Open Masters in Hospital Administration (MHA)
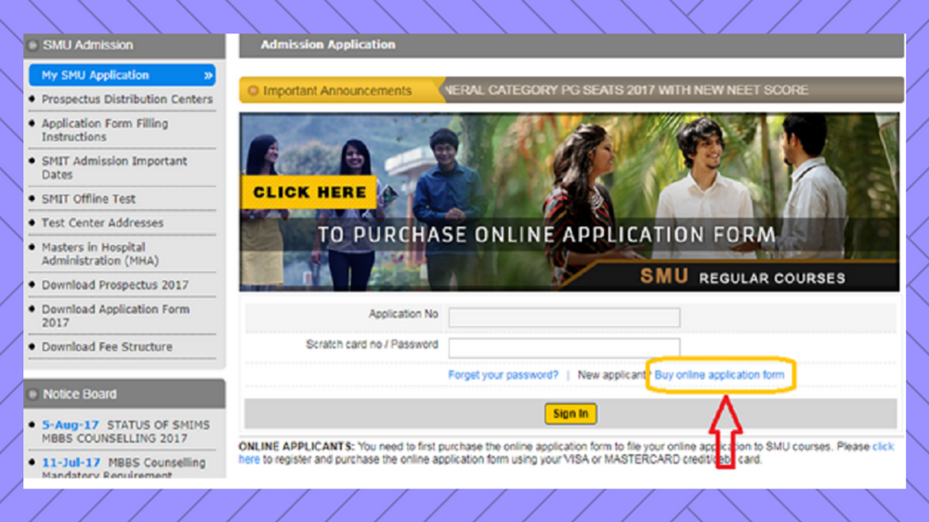The image size is (929, 522). click(100, 254)
